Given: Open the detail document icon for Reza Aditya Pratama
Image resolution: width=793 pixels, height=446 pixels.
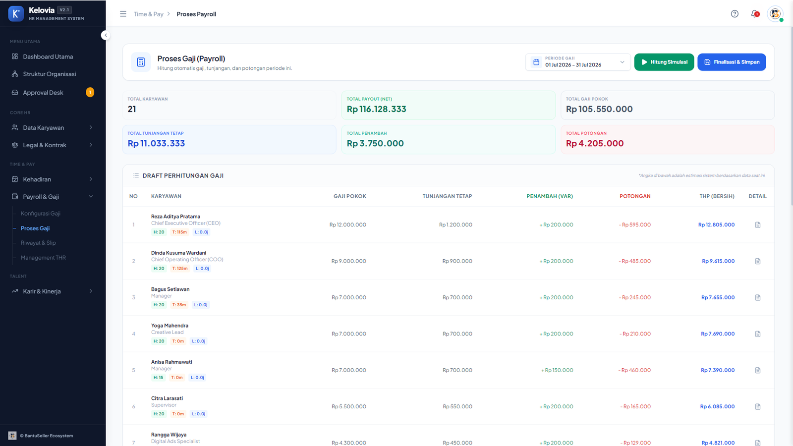Looking at the screenshot, I should [757, 225].
